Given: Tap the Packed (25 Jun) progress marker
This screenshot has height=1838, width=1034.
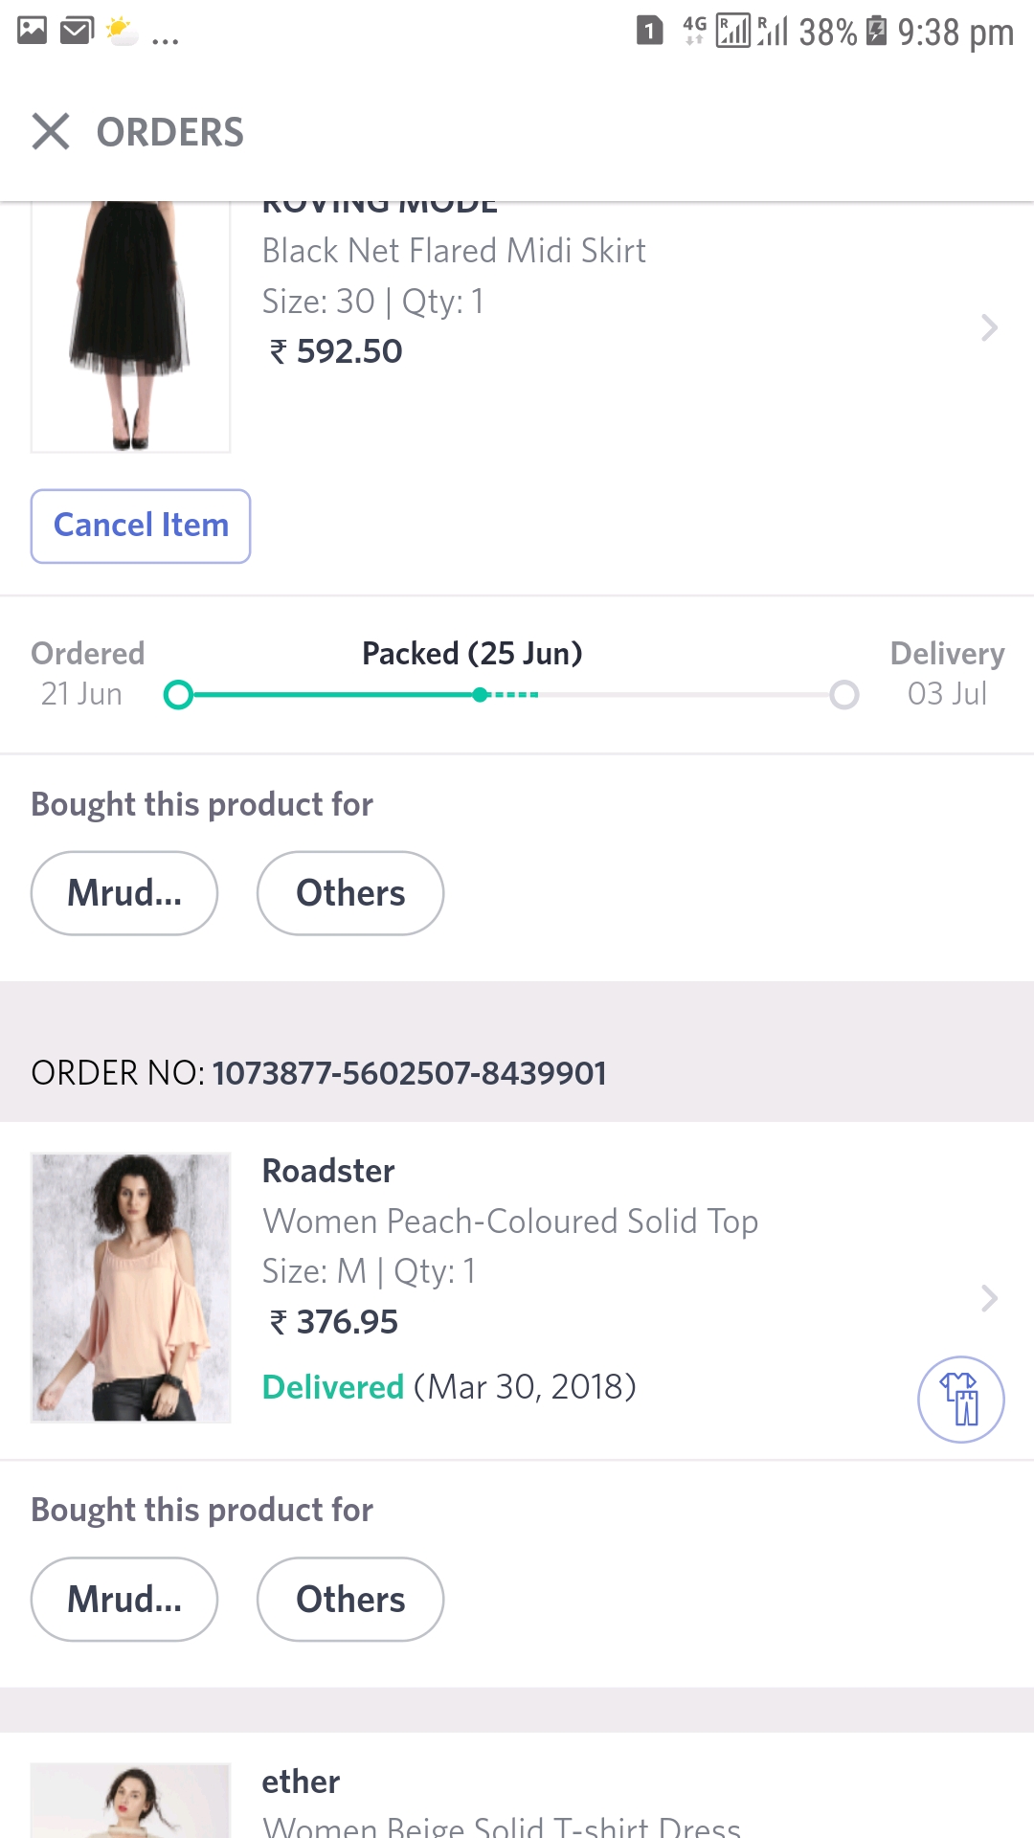Looking at the screenshot, I should pos(480,694).
